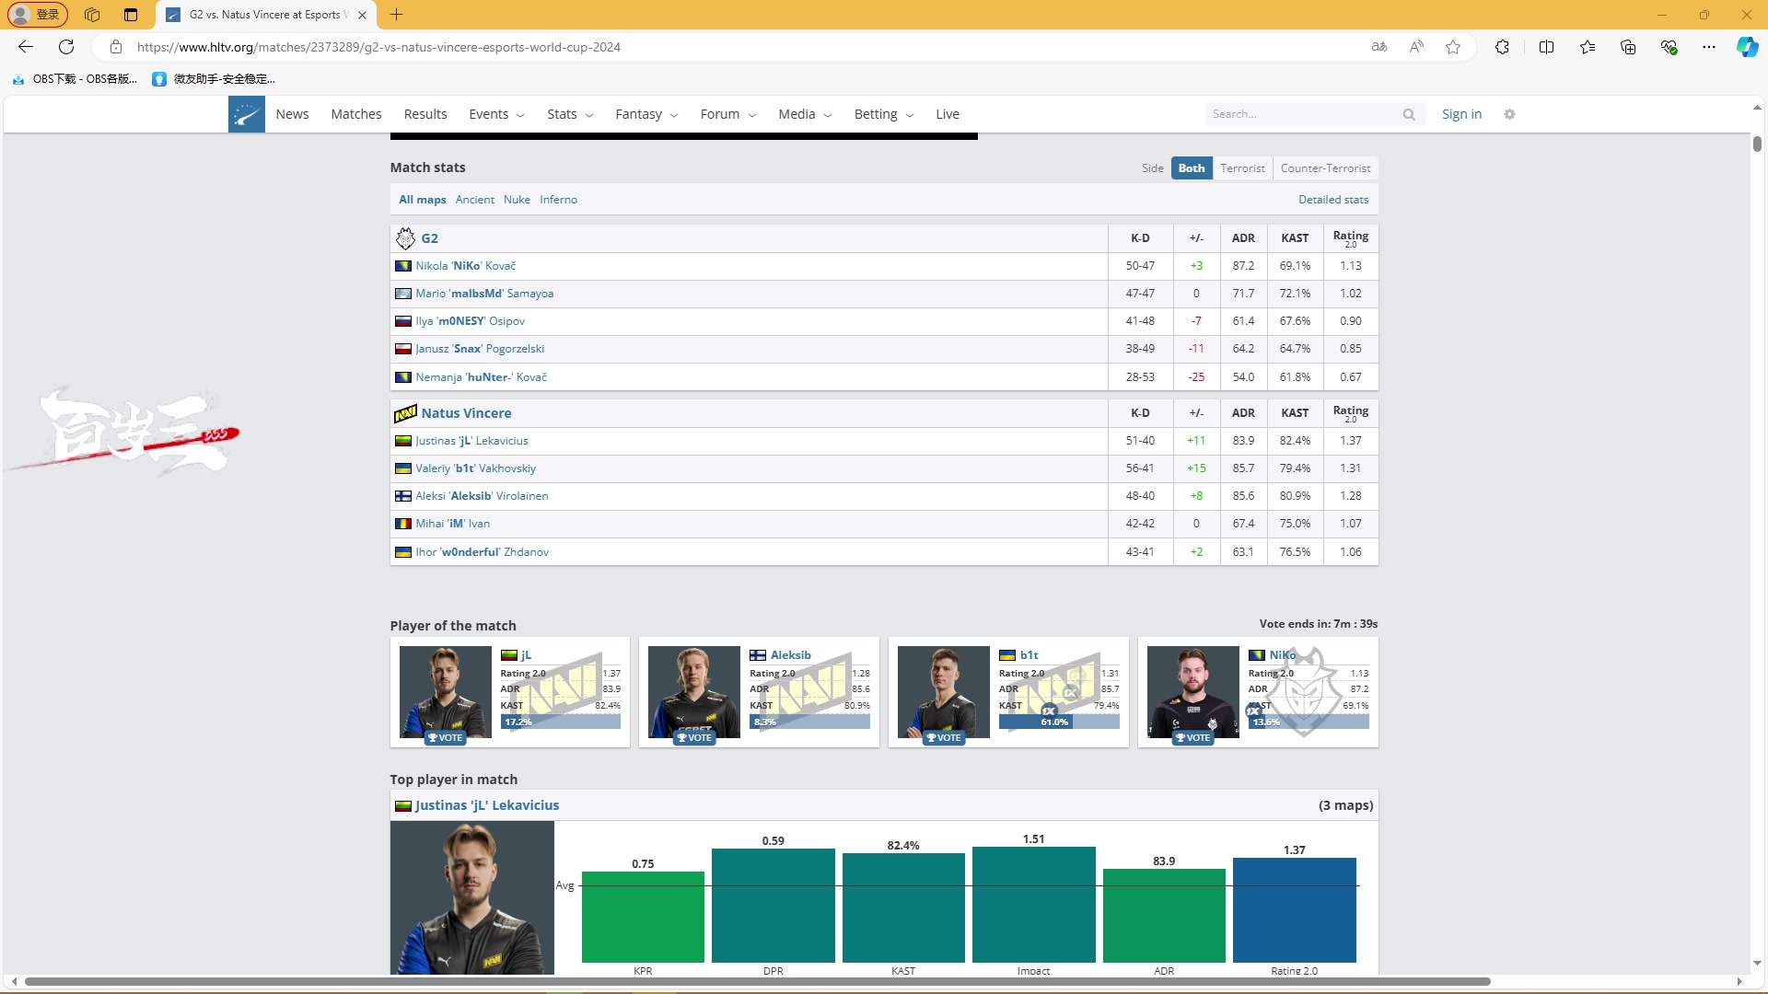The height and width of the screenshot is (994, 1768).
Task: Click jL's photo in vote card
Action: pyautogui.click(x=446, y=691)
